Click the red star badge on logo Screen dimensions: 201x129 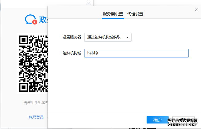click(x=35, y=22)
